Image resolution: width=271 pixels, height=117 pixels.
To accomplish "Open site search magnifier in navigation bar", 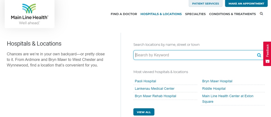I will click(261, 13).
